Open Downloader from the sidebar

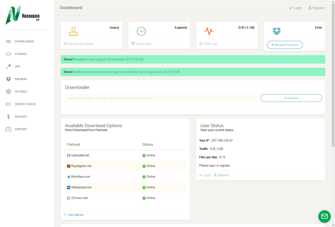(24, 41)
